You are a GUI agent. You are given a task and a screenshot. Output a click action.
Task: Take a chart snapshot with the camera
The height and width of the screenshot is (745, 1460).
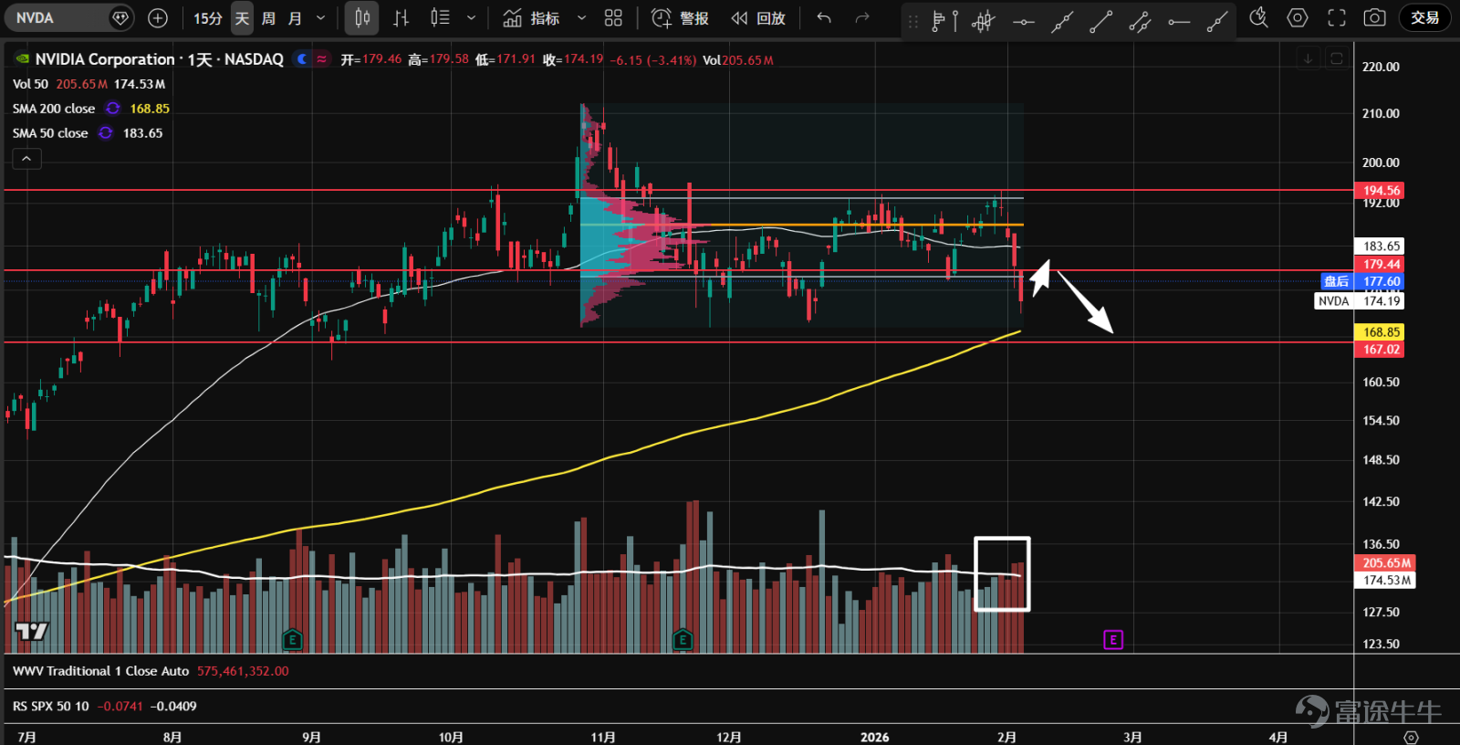[1374, 17]
